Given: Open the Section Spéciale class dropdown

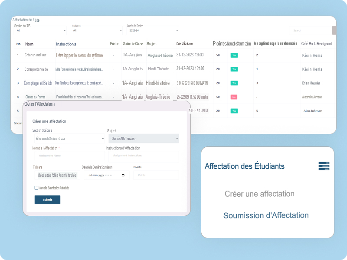Looking at the screenshot, I should click(68, 138).
